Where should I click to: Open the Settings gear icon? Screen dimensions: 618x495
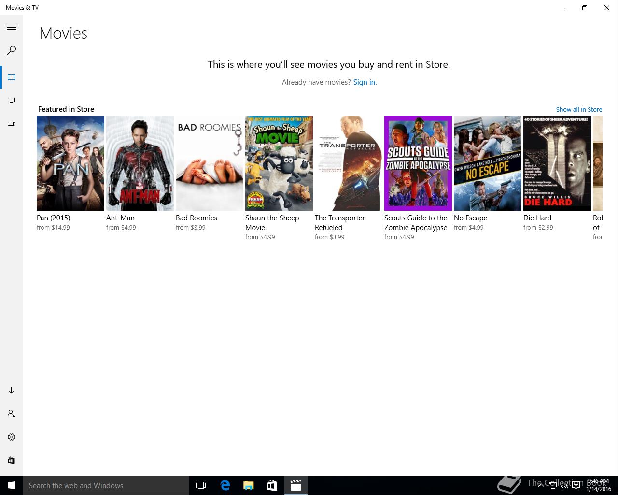(12, 437)
